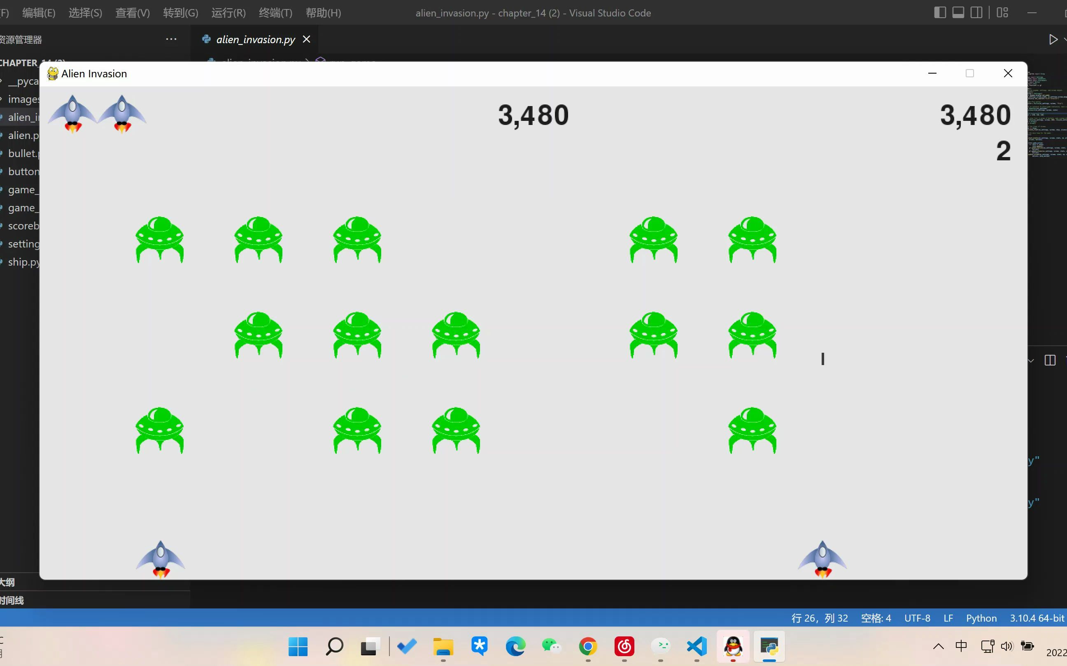Open the 运行(R) menu
1067x666 pixels.
click(x=228, y=13)
